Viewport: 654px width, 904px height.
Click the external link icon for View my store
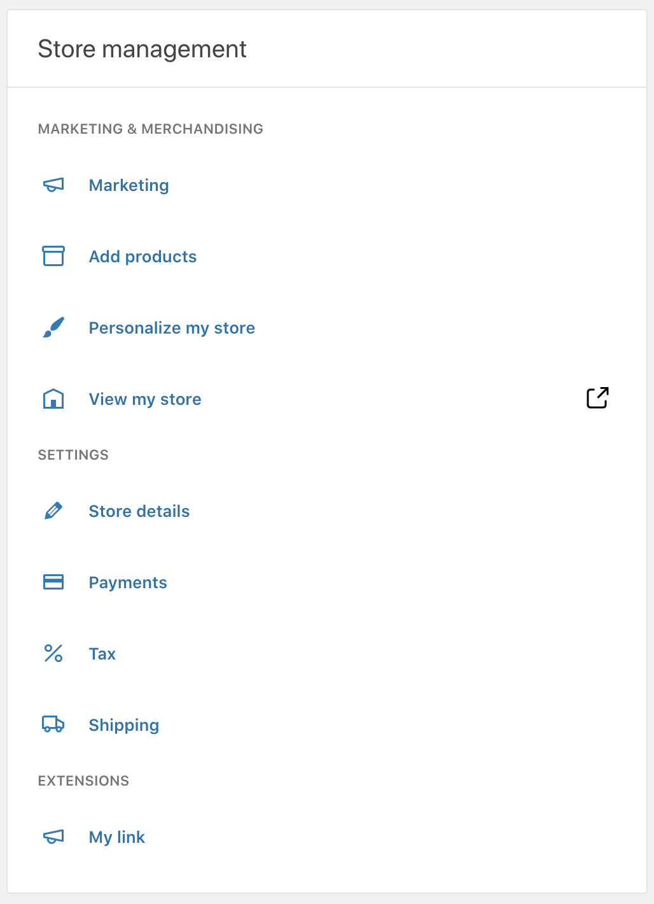597,398
